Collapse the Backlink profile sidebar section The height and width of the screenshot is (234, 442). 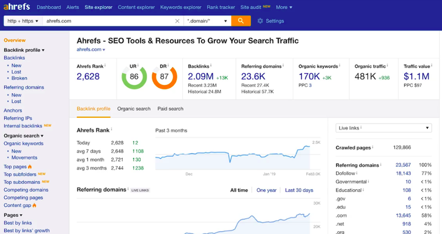(x=24, y=50)
